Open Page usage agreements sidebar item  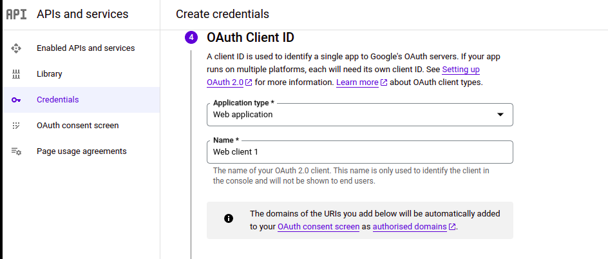tap(82, 151)
